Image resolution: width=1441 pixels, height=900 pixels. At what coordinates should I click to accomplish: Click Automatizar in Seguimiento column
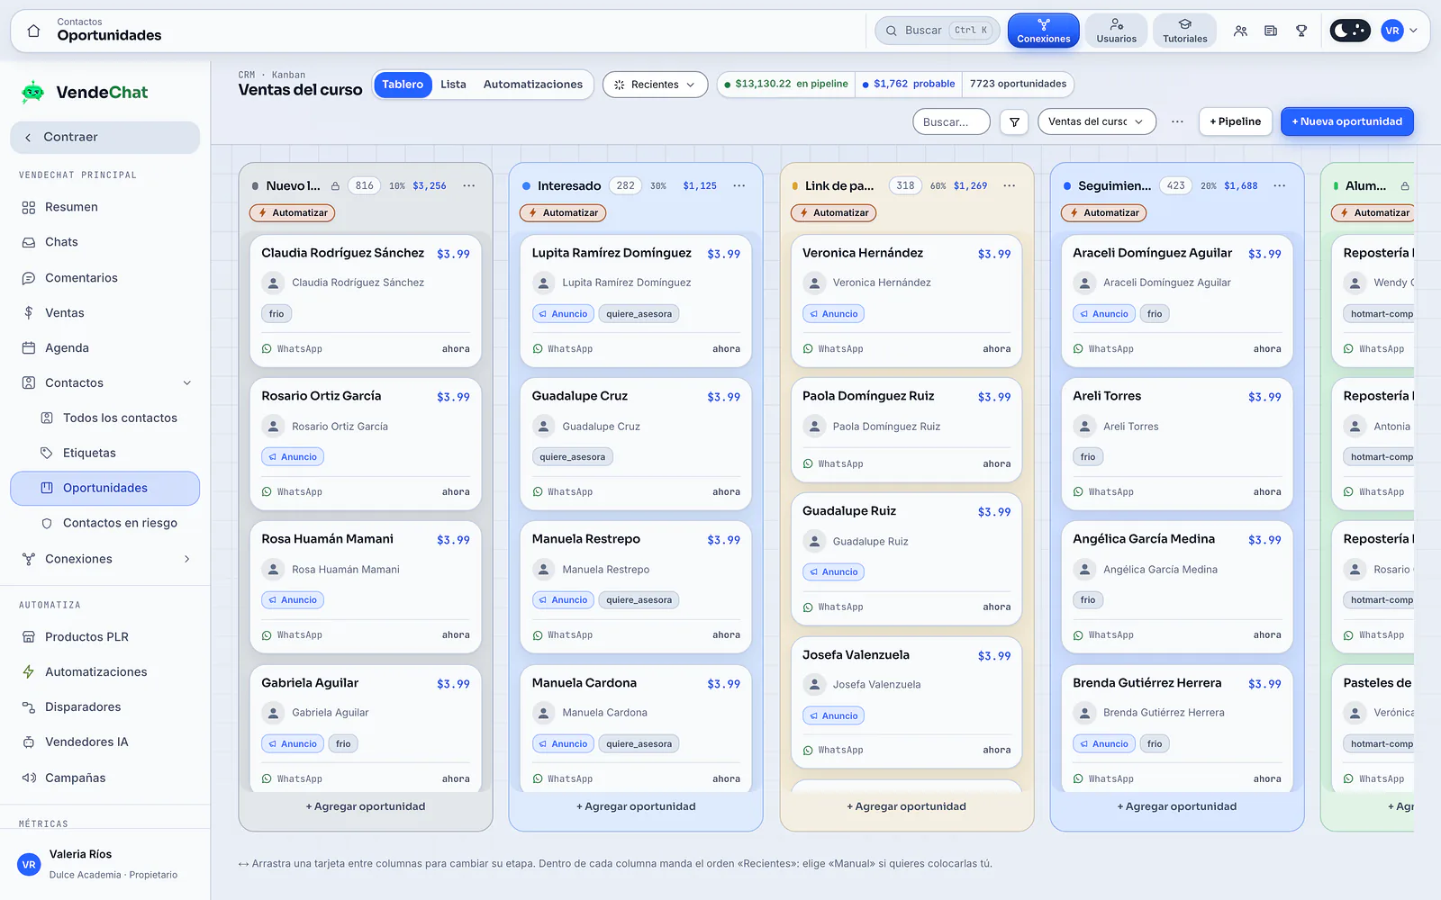tap(1103, 213)
